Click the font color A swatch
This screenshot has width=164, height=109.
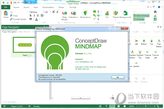pyautogui.click(x=36, y=19)
